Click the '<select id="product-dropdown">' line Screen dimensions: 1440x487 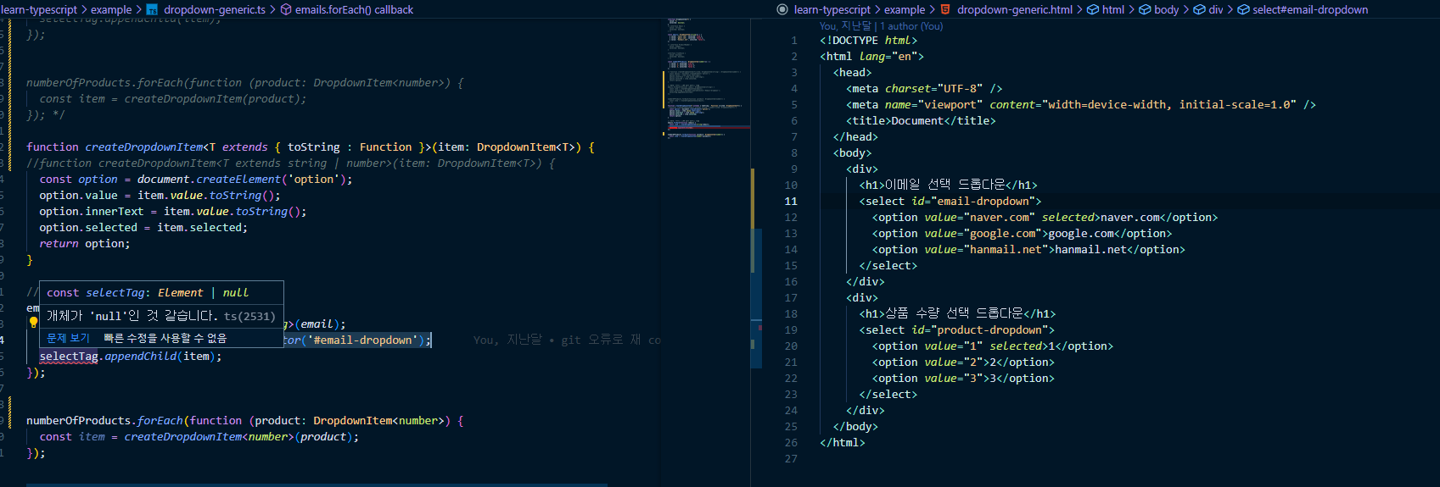(956, 329)
